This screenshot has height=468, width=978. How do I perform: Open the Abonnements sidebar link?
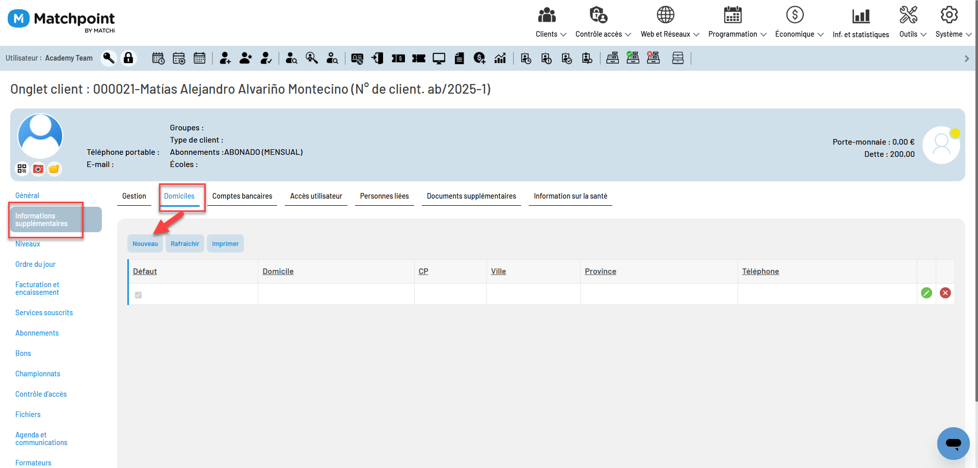tap(37, 333)
